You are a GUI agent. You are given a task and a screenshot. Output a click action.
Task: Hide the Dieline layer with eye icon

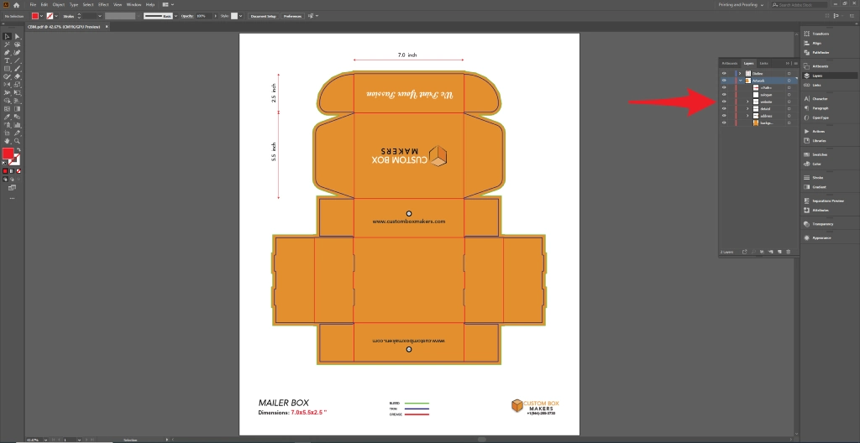click(724, 74)
